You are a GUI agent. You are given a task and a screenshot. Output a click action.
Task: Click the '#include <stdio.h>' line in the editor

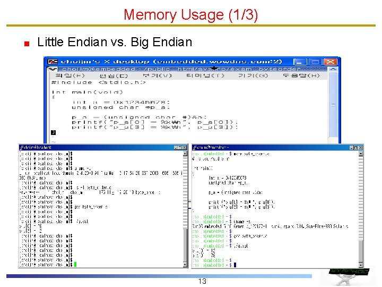[99, 82]
